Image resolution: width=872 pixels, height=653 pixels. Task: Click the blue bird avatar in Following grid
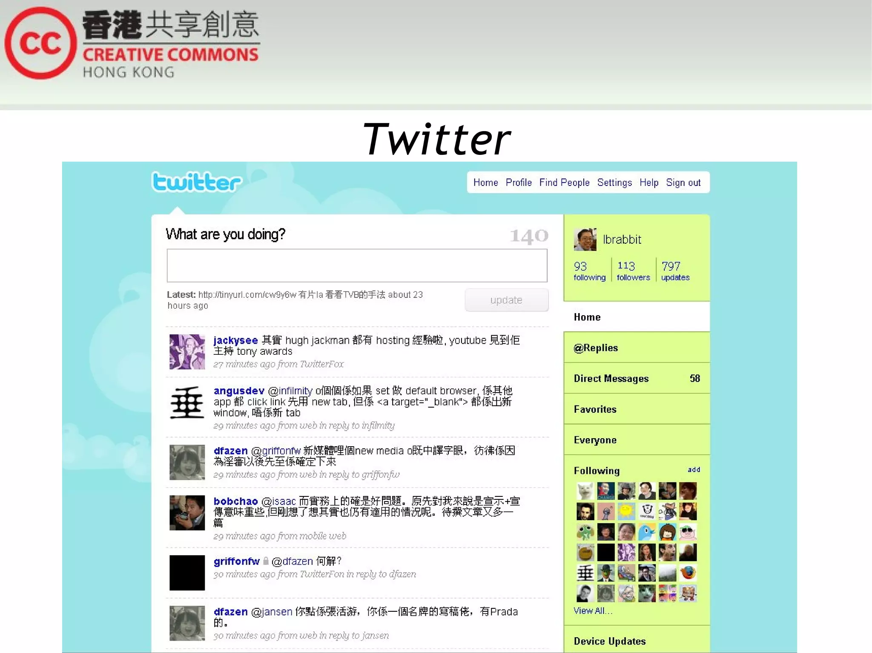[x=647, y=532]
